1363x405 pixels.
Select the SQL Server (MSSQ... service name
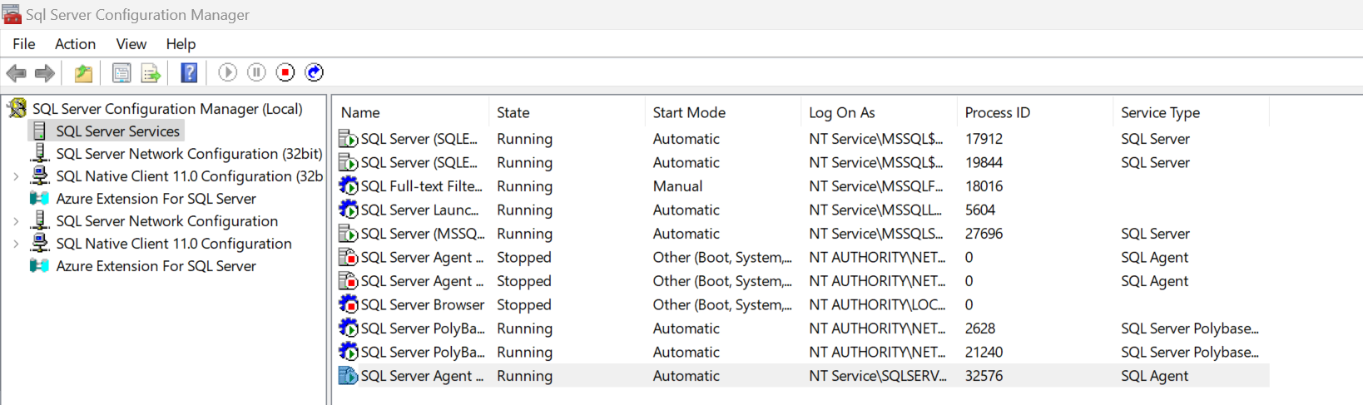(x=422, y=235)
